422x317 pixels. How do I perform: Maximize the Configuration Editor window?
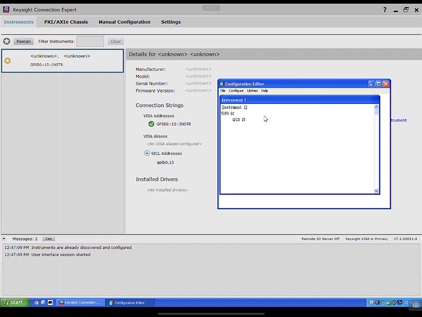pos(379,84)
